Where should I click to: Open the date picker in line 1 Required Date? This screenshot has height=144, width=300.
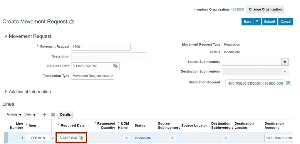coord(81,138)
